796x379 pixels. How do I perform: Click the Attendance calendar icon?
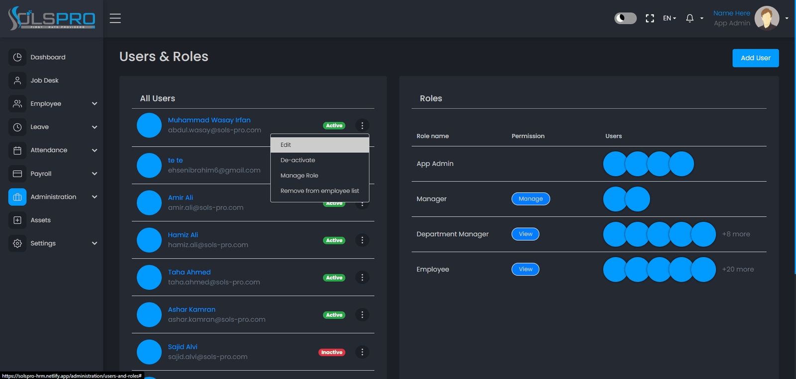pyautogui.click(x=17, y=150)
